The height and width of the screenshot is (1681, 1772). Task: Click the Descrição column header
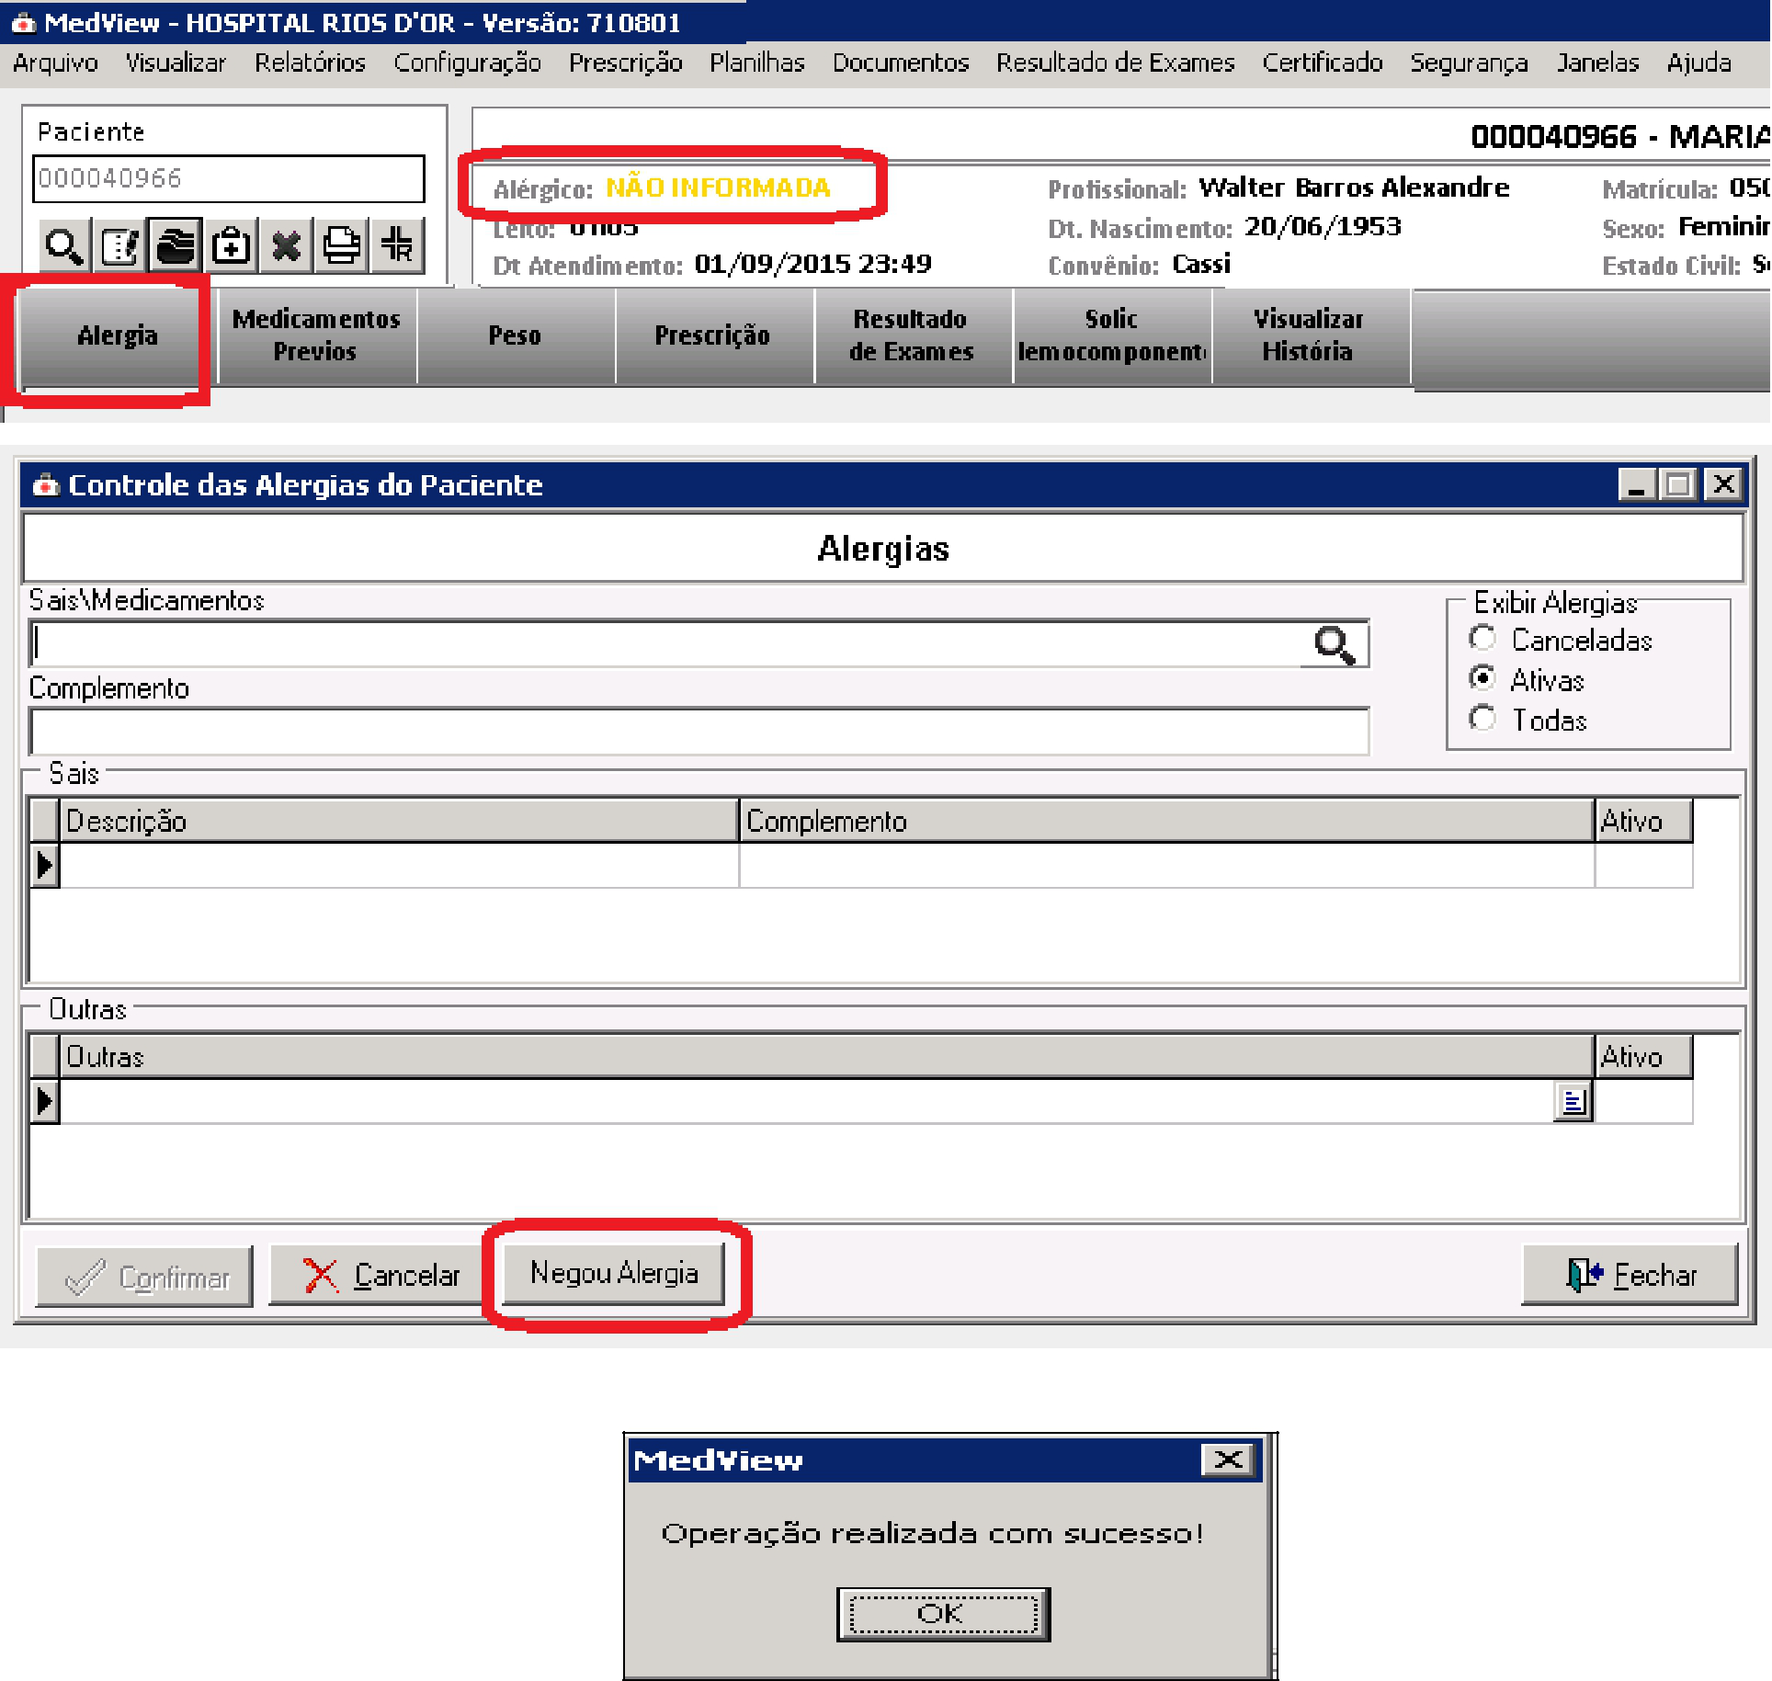point(399,821)
